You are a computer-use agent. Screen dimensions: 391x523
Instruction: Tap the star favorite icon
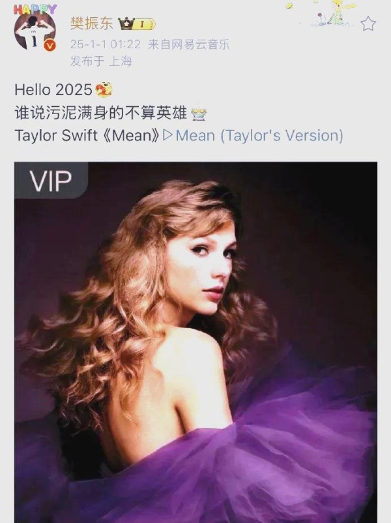pyautogui.click(x=368, y=23)
